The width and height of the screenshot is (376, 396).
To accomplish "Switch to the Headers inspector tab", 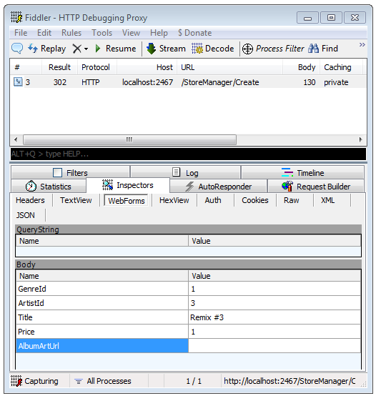I will [x=30, y=200].
